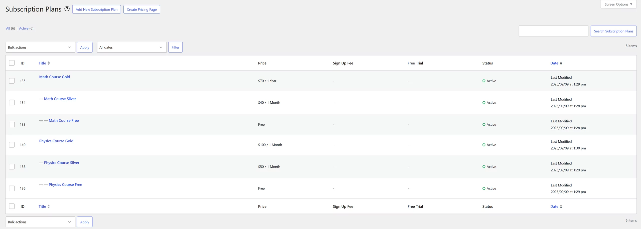641x229 pixels.
Task: Open Physics Course Free plan
Action: [x=65, y=185]
